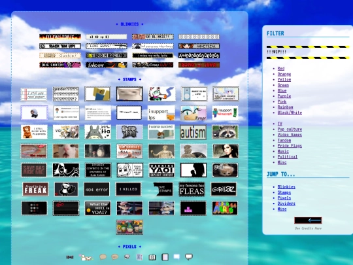Click the 'What the HELL is YOAI?' stamp

tap(97, 208)
